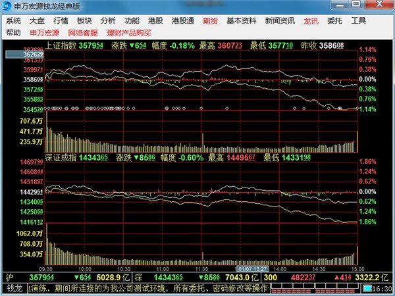
Task: Click the cyan connection status icon
Action: (367, 289)
